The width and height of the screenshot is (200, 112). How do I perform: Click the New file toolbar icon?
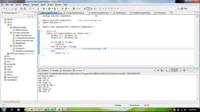[3, 9]
